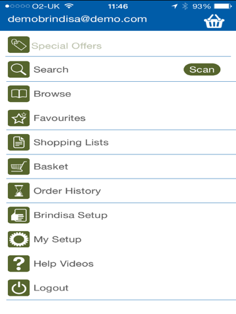Tap the Logout power icon
This screenshot has width=236, height=314.
(x=18, y=288)
